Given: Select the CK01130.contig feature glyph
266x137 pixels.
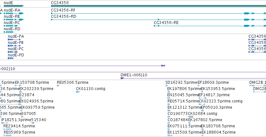Looking at the screenshot, I should (78, 92).
